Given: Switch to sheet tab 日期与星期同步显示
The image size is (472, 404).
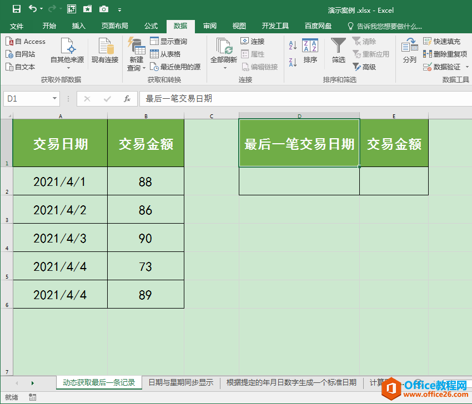Looking at the screenshot, I should (180, 382).
